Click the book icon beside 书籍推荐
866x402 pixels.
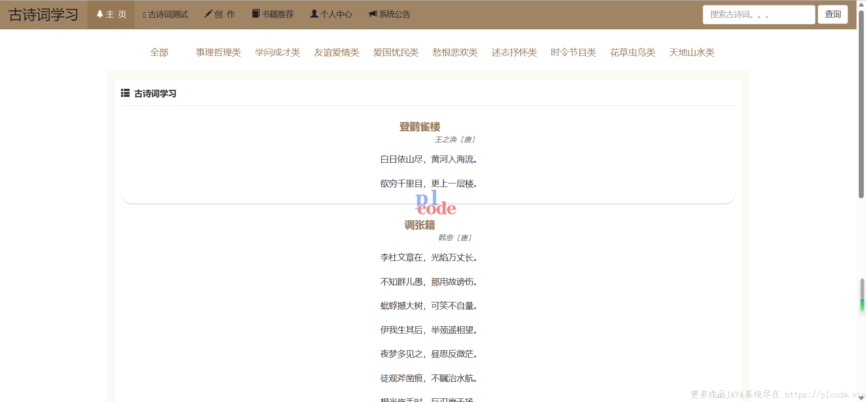256,14
